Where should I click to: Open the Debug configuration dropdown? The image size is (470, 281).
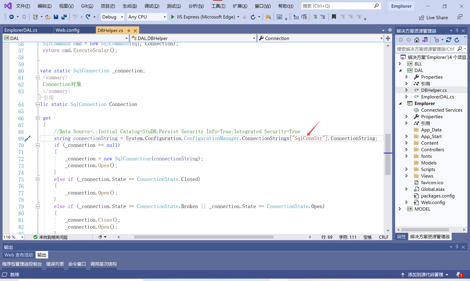[113, 17]
